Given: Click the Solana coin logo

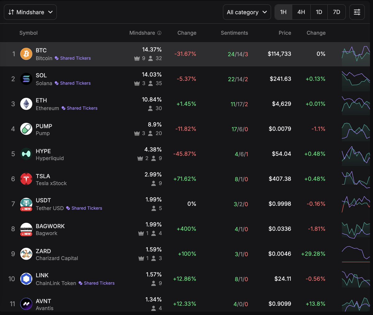Looking at the screenshot, I should pyautogui.click(x=26, y=79).
